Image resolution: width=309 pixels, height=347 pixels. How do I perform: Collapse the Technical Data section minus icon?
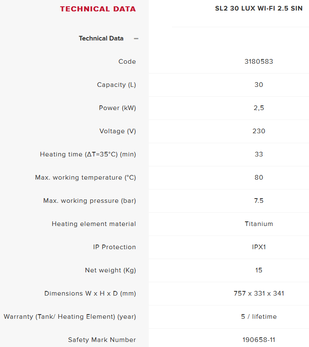click(x=136, y=38)
